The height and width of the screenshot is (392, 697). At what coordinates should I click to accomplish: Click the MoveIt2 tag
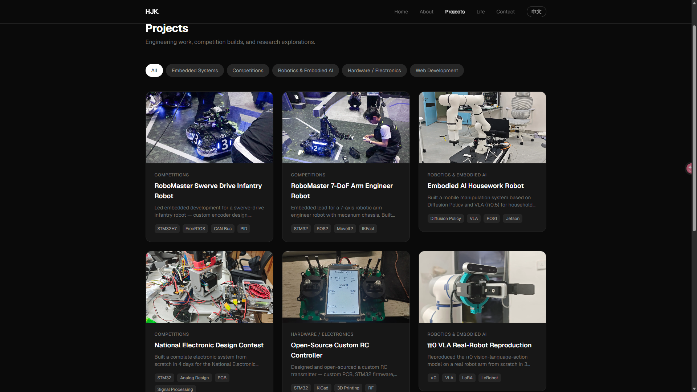[345, 229]
